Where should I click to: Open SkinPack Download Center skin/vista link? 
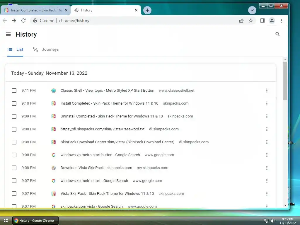(x=117, y=142)
